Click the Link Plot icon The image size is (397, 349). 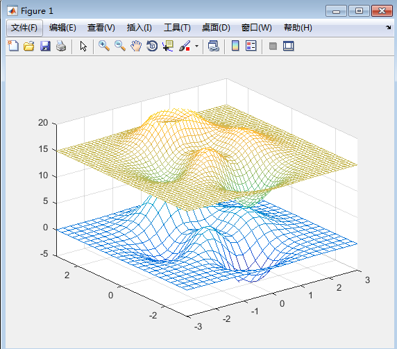pos(214,46)
